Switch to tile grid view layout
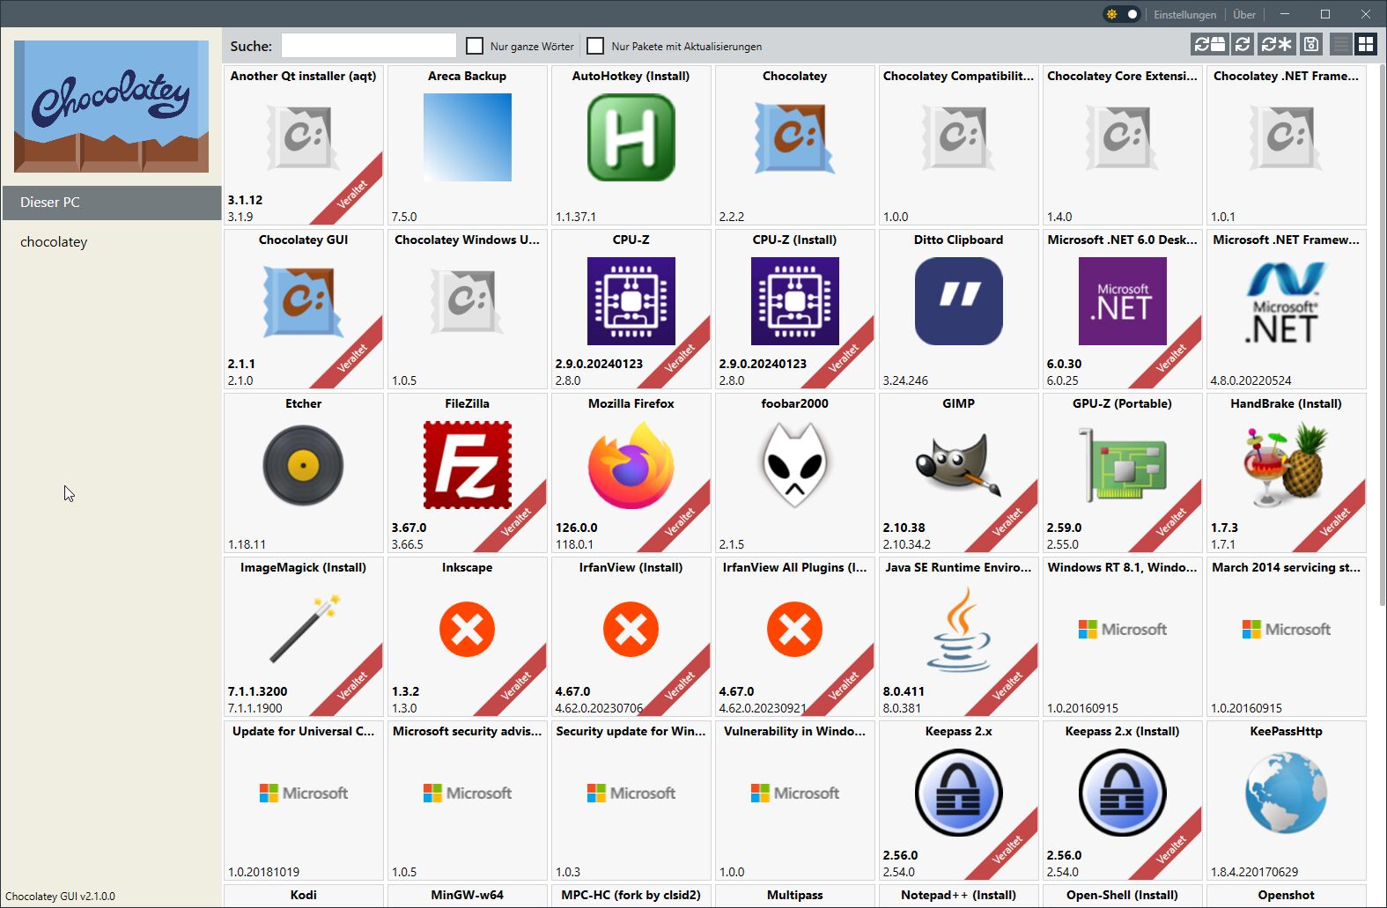Viewport: 1387px width, 908px height. 1365,44
